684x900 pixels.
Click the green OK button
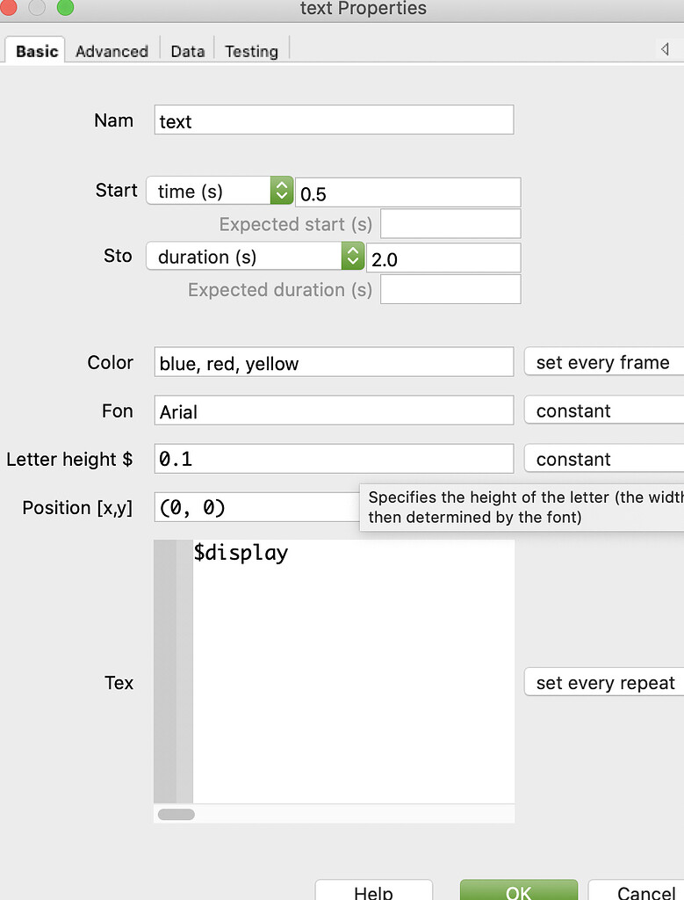[x=518, y=891]
